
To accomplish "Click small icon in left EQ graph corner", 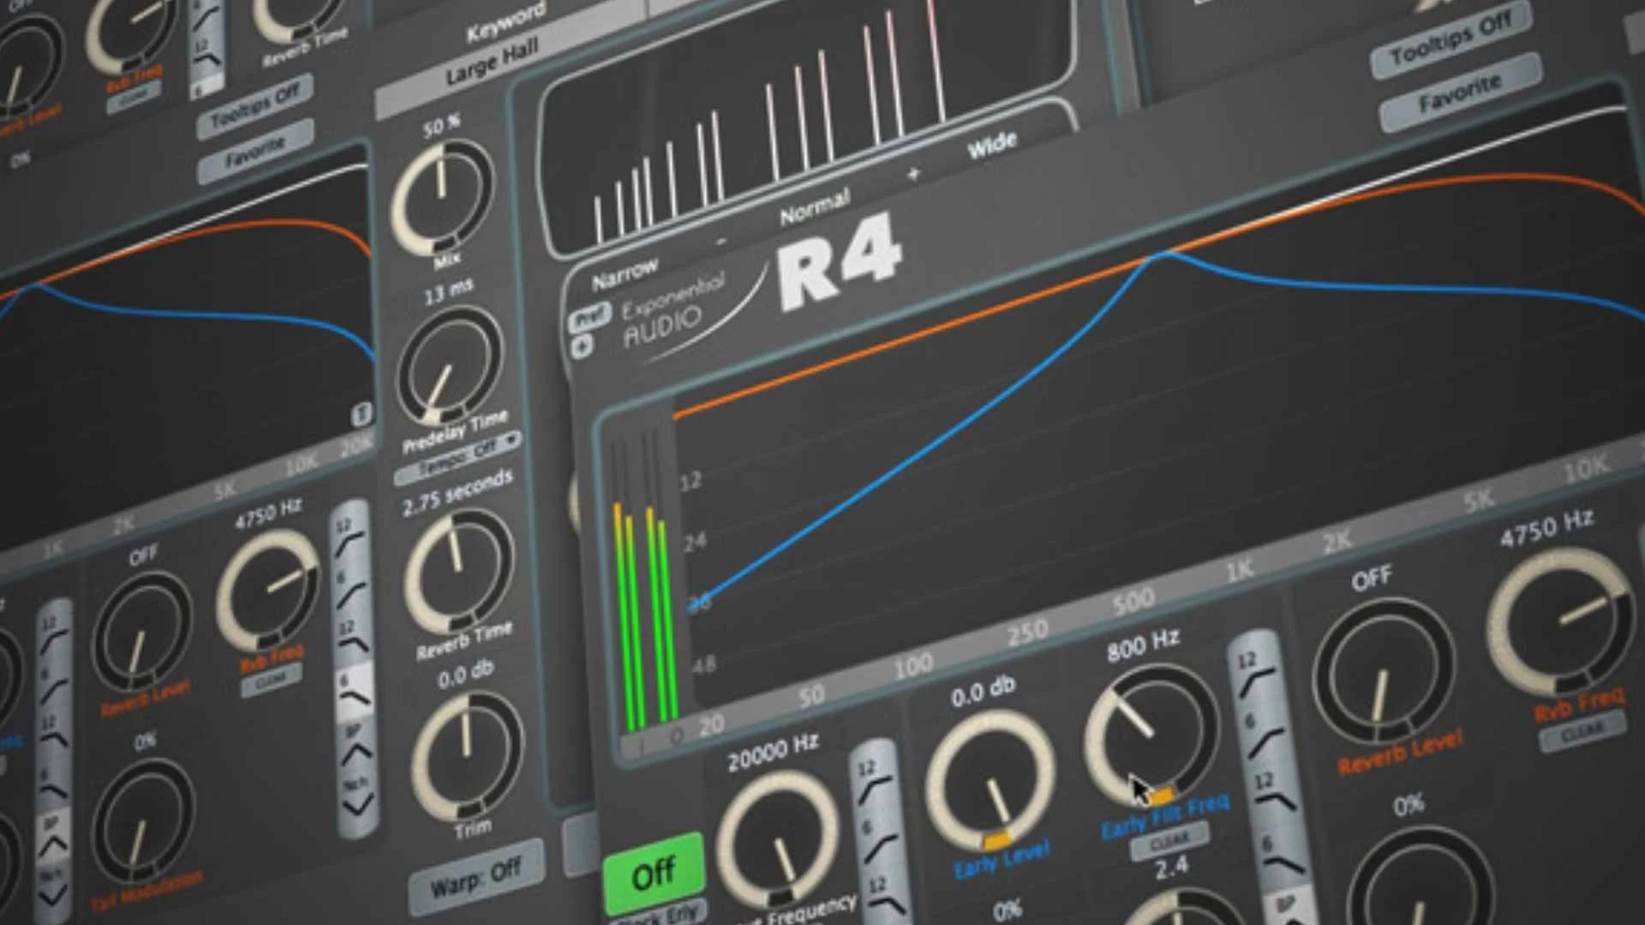I will (x=362, y=415).
